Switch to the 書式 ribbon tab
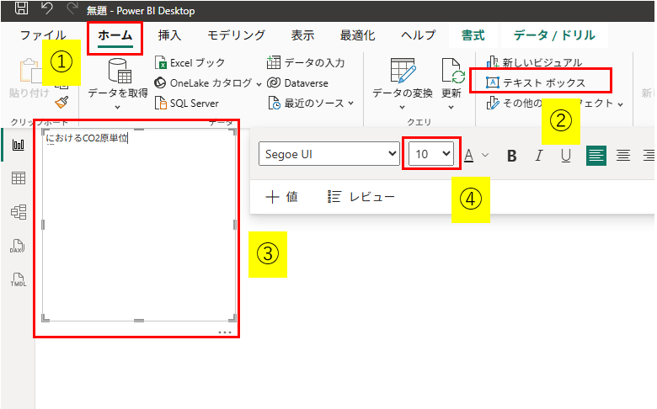Image resolution: width=657 pixels, height=409 pixels. pyautogui.click(x=473, y=35)
